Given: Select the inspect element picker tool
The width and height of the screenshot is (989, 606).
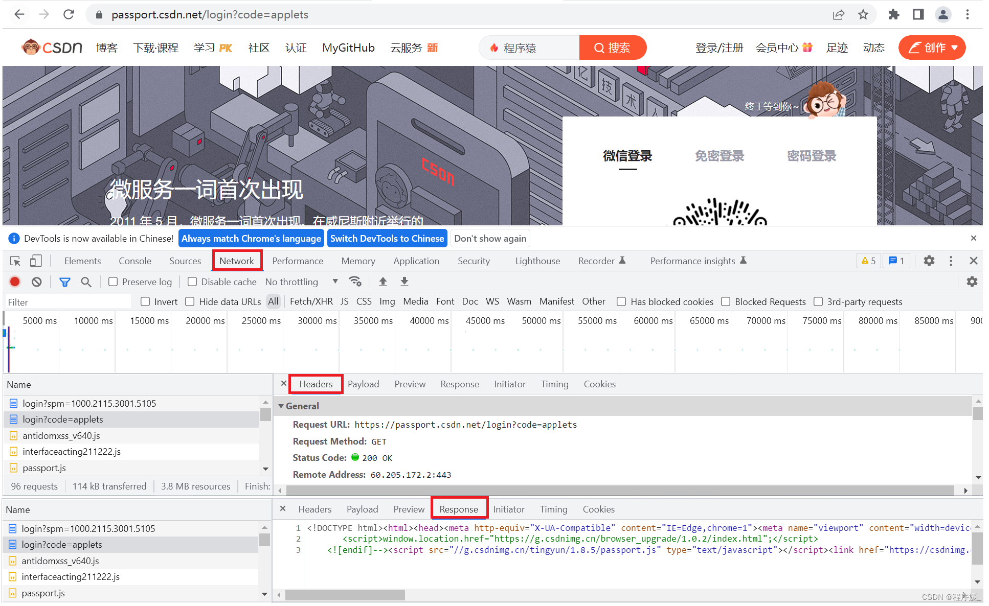Looking at the screenshot, I should [x=15, y=261].
